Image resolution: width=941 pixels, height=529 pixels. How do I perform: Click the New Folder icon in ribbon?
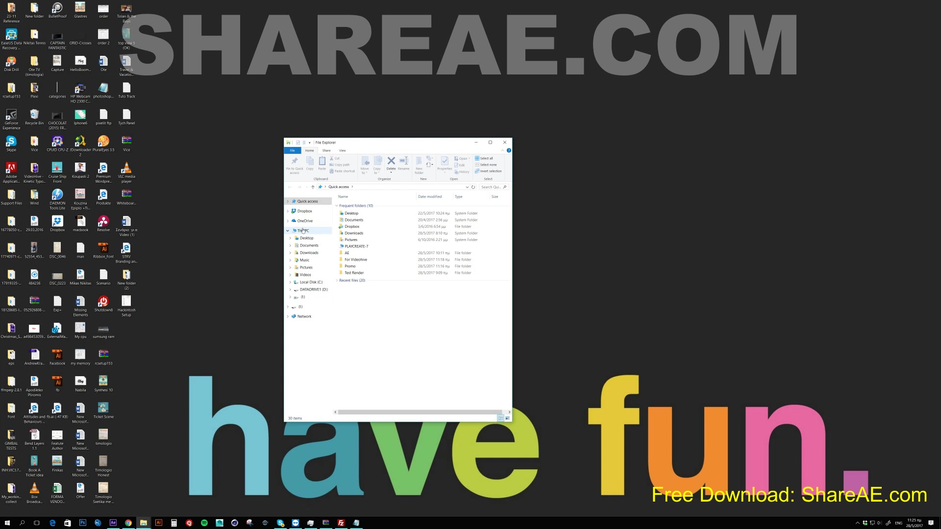[419, 166]
